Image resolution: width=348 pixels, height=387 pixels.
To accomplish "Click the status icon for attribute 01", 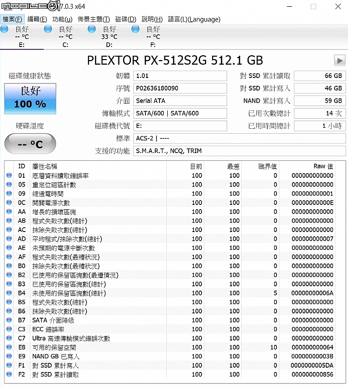I will pos(9,175).
